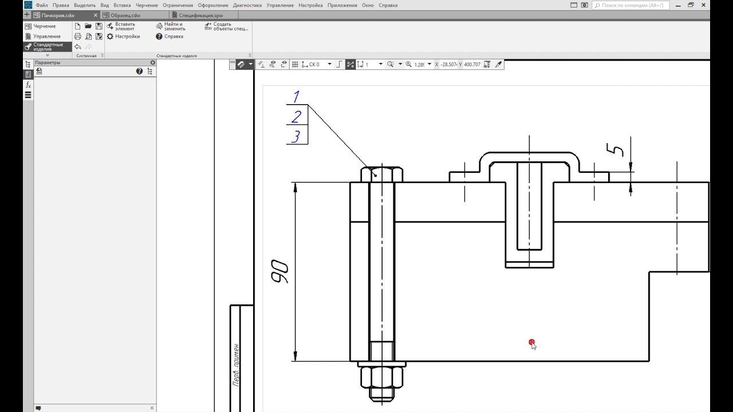Open the parameters sidebar tab
Viewport: 733px width, 412px height.
coord(28,74)
